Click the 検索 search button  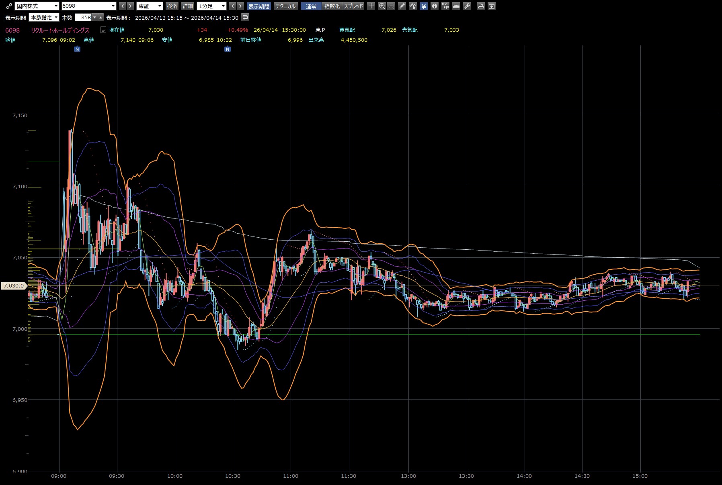tap(172, 6)
